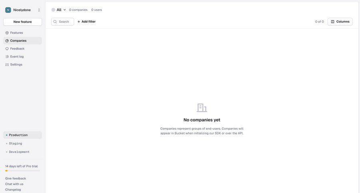Switch to the Development environment

pos(19,152)
